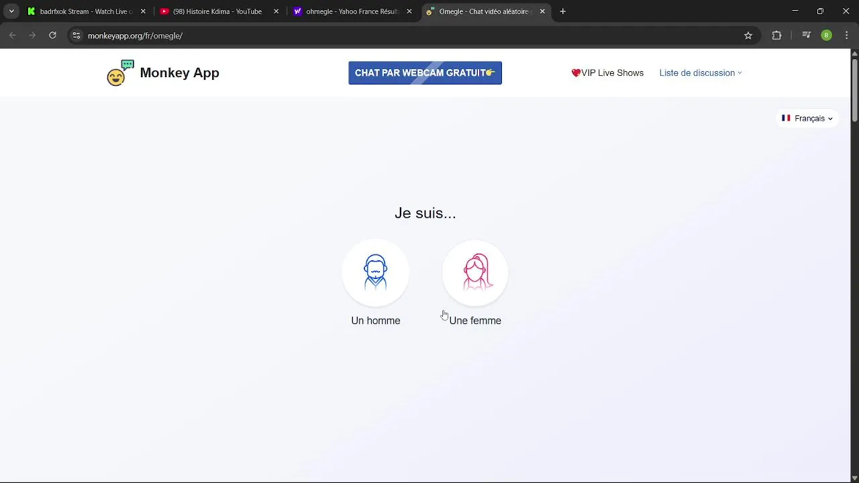Switch to the Histoire Kdima YouTube tab
859x483 pixels.
pos(220,11)
